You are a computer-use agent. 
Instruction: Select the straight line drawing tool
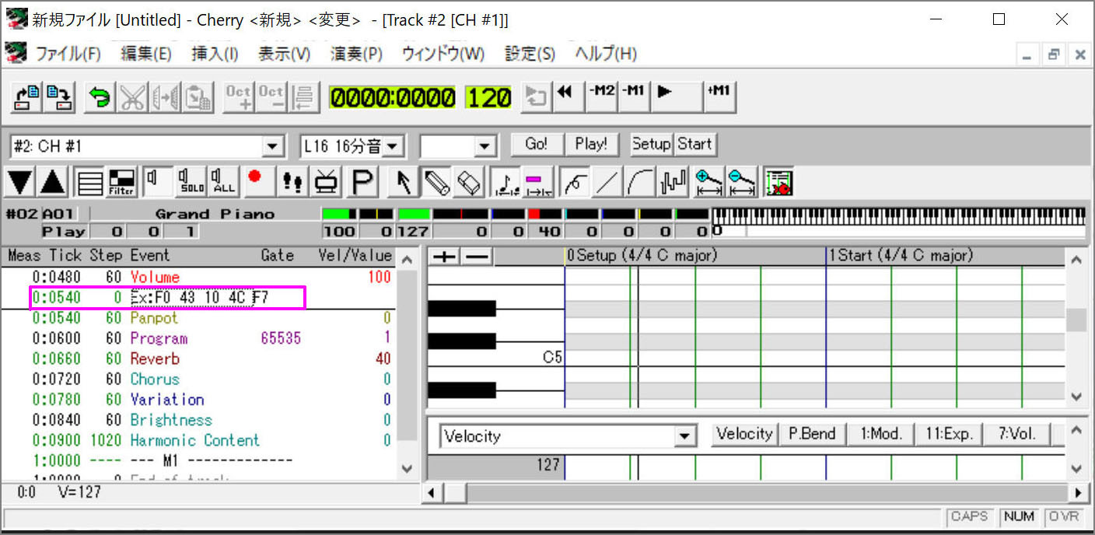click(607, 182)
